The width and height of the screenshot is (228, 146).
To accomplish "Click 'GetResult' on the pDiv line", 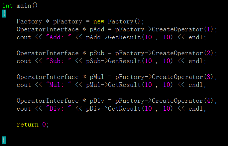I will click(x=124, y=108).
